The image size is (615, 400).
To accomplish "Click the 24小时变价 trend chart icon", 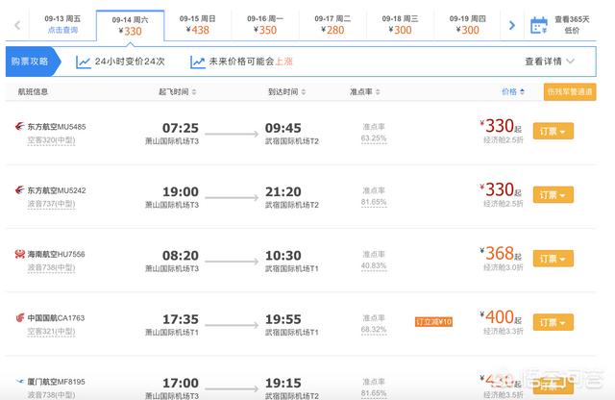I will pyautogui.click(x=84, y=62).
